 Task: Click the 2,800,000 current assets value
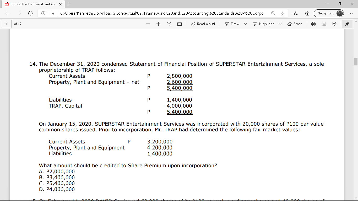point(180,76)
